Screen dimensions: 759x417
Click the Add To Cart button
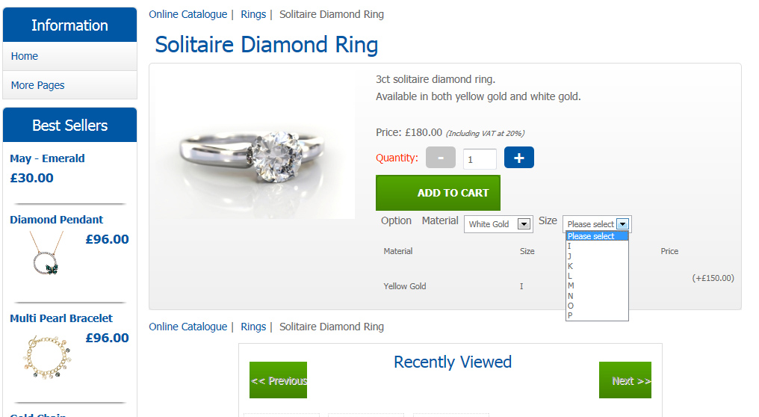pyautogui.click(x=438, y=193)
